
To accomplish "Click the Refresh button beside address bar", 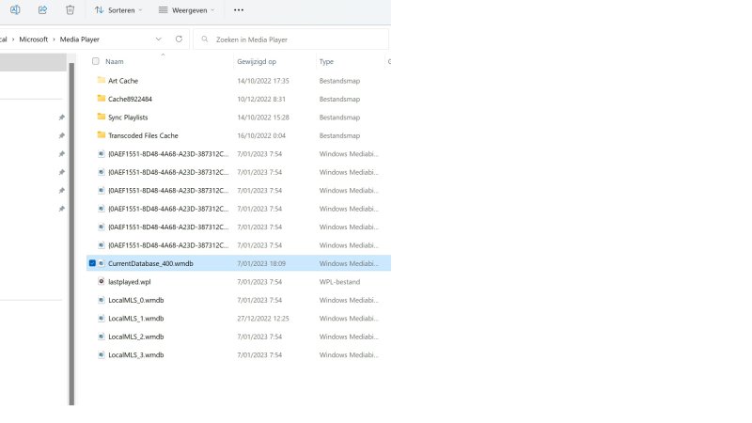I will tap(179, 39).
